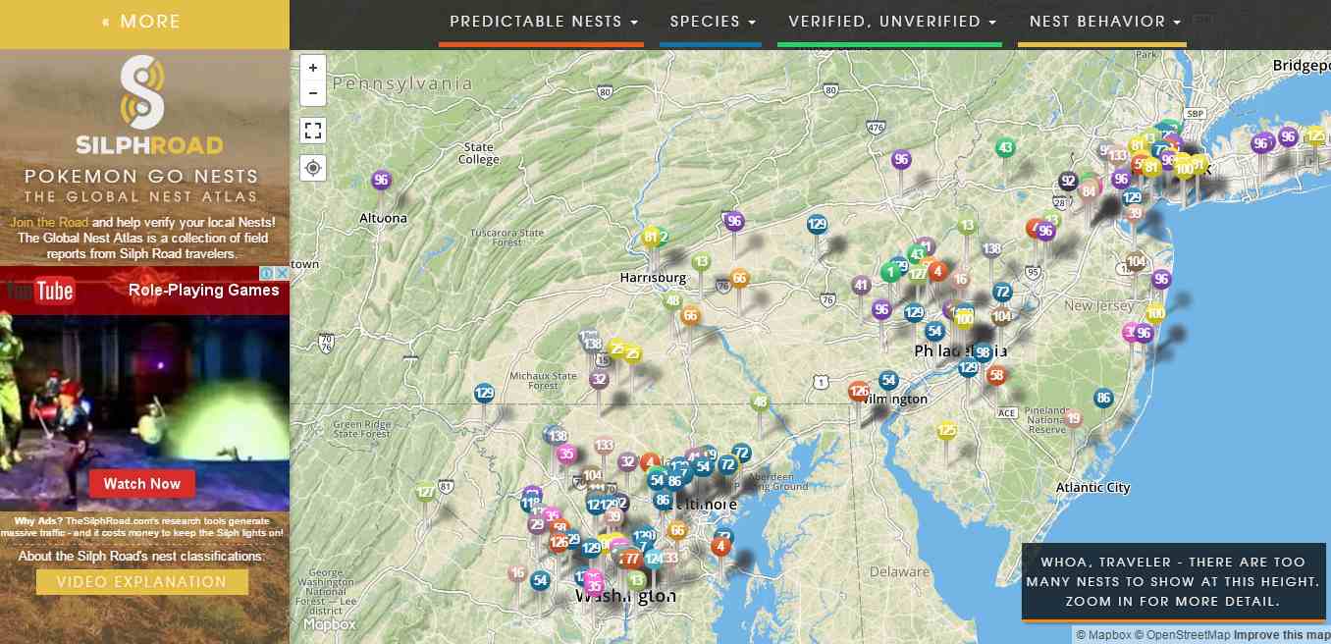
Task: Select blue 54 marker west of Washington
Action: [540, 580]
